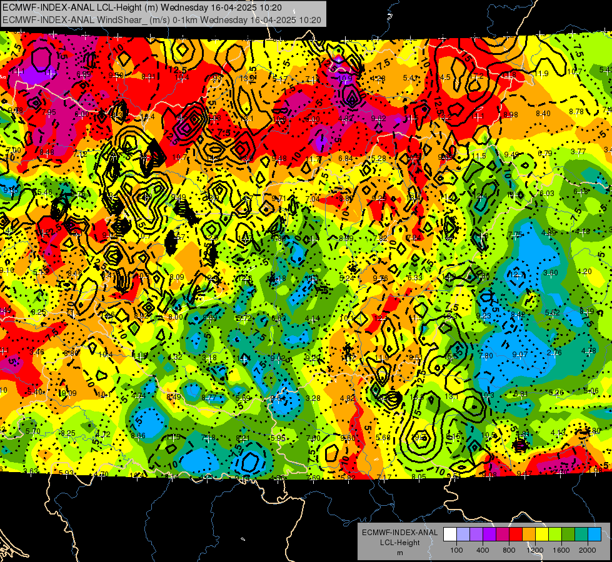The image size is (612, 562).
Task: Click the grid value 8.00
Action: (176, 317)
